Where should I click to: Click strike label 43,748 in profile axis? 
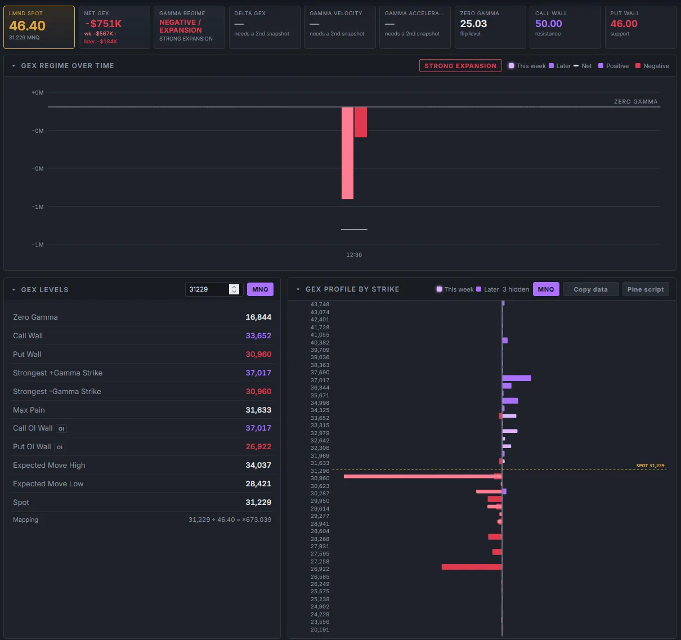point(320,305)
